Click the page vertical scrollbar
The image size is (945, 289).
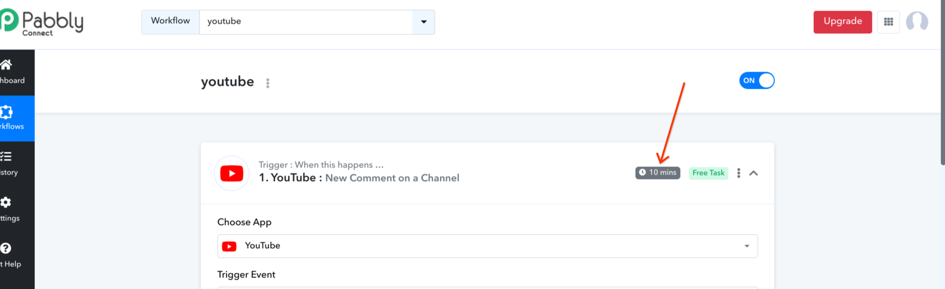942,83
